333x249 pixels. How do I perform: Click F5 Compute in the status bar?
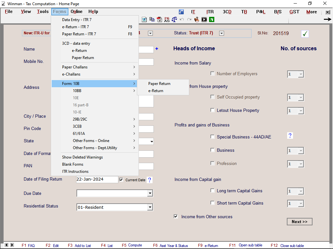point(132,245)
